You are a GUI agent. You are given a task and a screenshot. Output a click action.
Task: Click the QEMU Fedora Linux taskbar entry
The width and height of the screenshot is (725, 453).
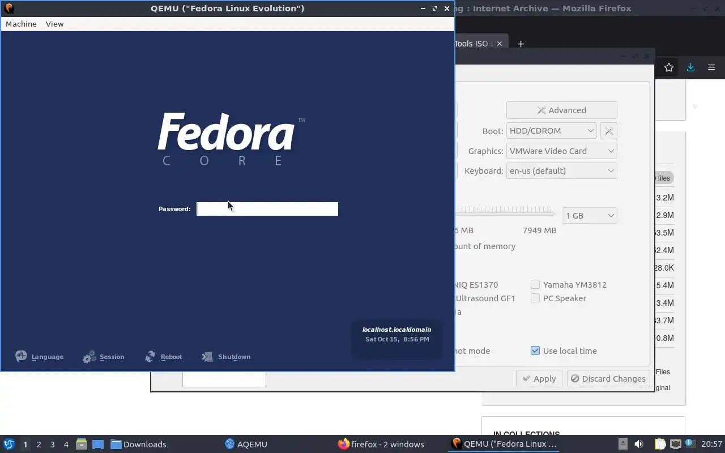(504, 444)
